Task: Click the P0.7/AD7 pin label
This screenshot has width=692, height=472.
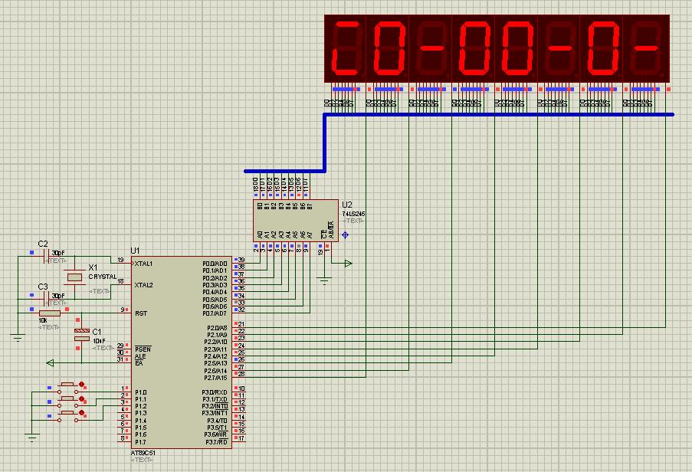Action: [x=215, y=313]
